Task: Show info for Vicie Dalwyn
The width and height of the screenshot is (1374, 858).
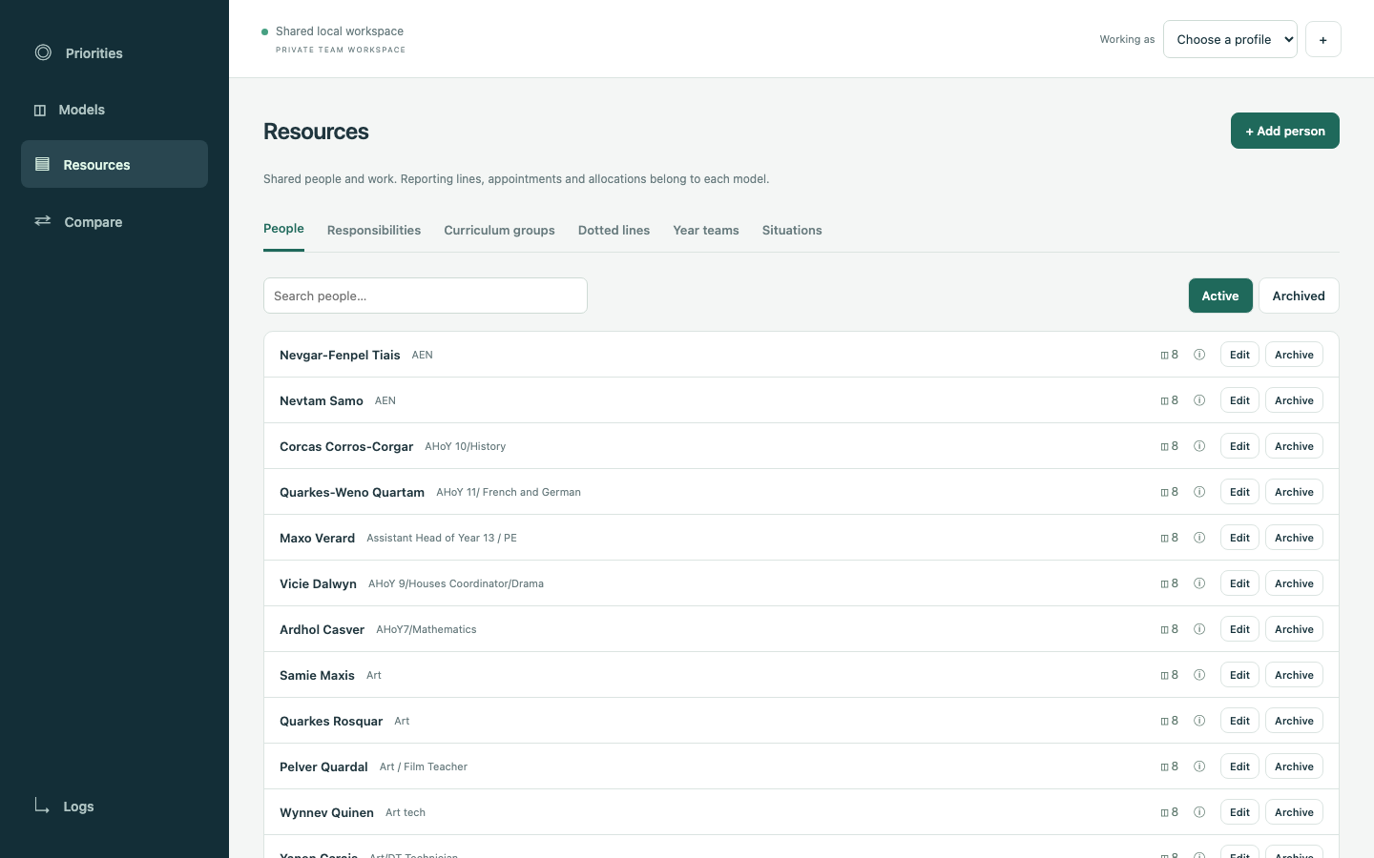Action: 1199,583
